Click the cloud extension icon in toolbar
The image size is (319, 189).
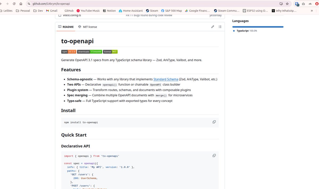[x=310, y=4]
